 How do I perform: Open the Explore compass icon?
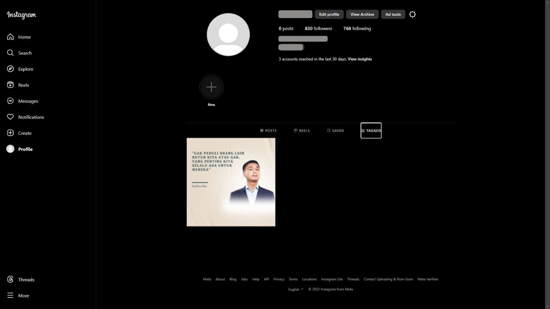click(10, 69)
